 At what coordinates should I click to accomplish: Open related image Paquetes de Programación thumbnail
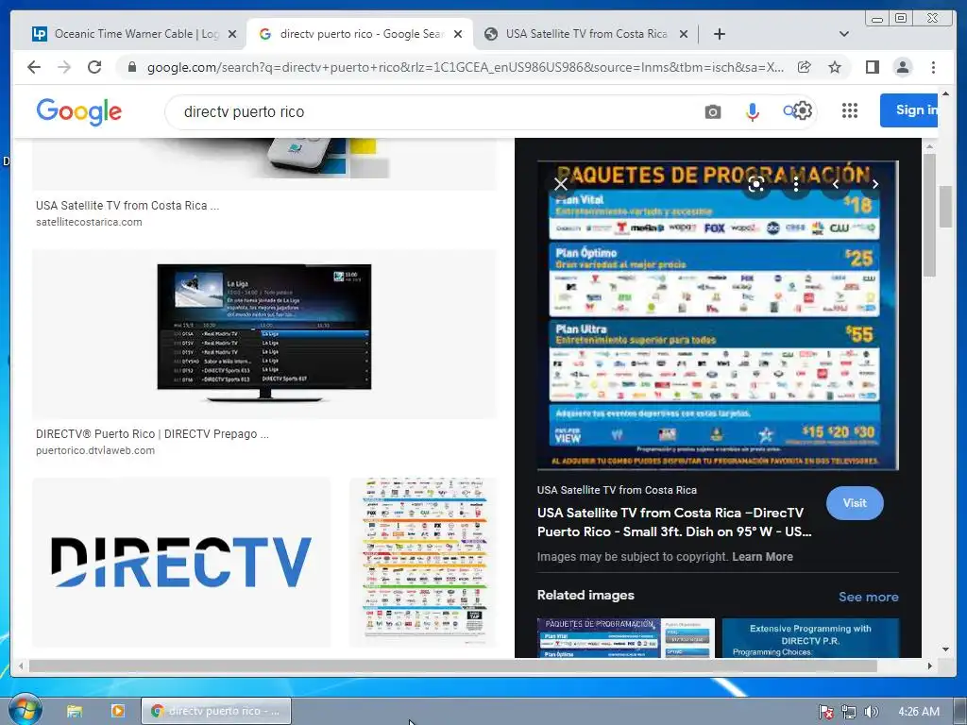(x=626, y=637)
